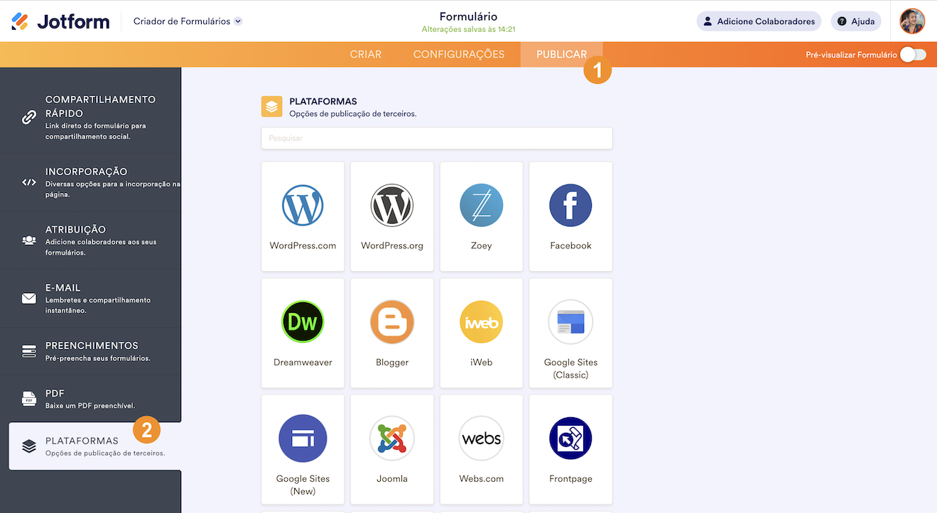Image resolution: width=937 pixels, height=513 pixels.
Task: Pick the Zoey platform icon
Action: coord(482,206)
